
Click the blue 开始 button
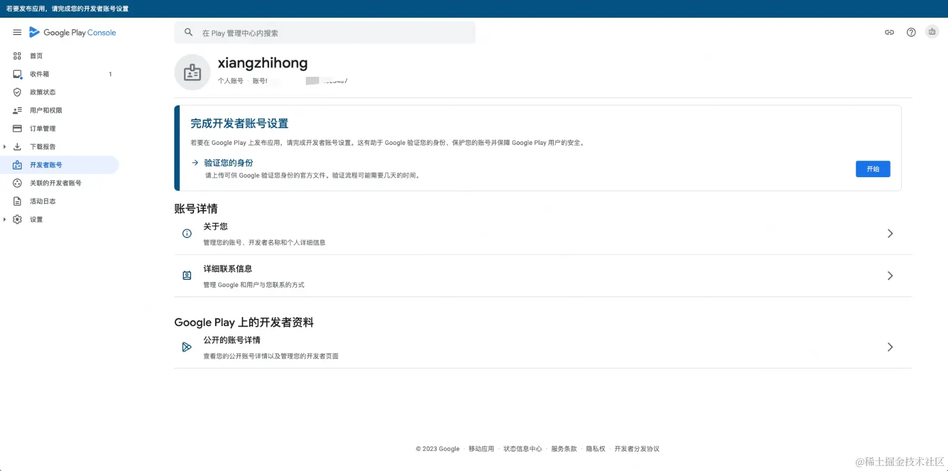tap(873, 169)
